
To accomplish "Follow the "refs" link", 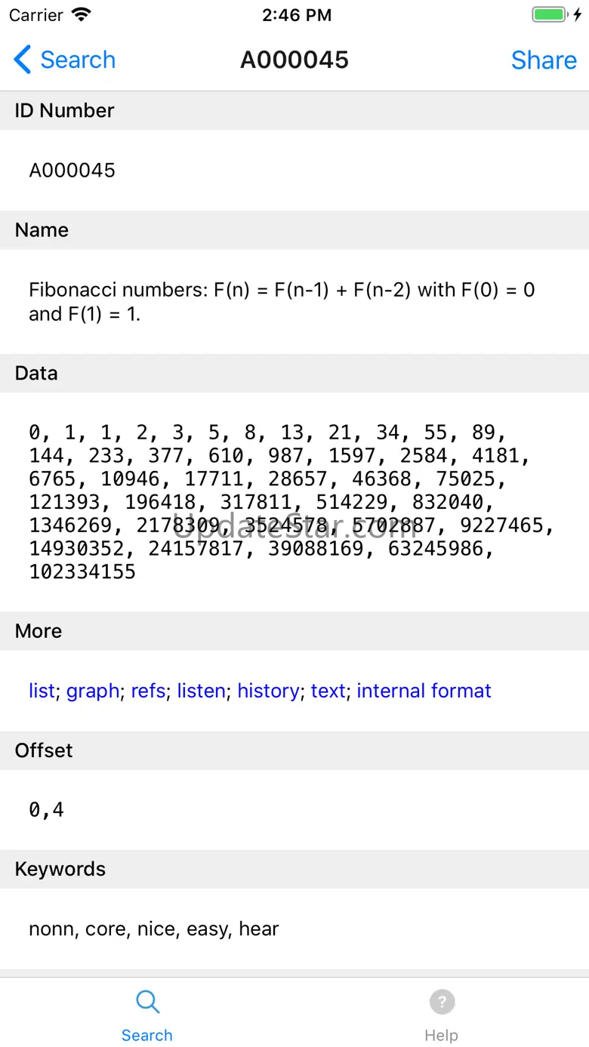I will pos(148,691).
